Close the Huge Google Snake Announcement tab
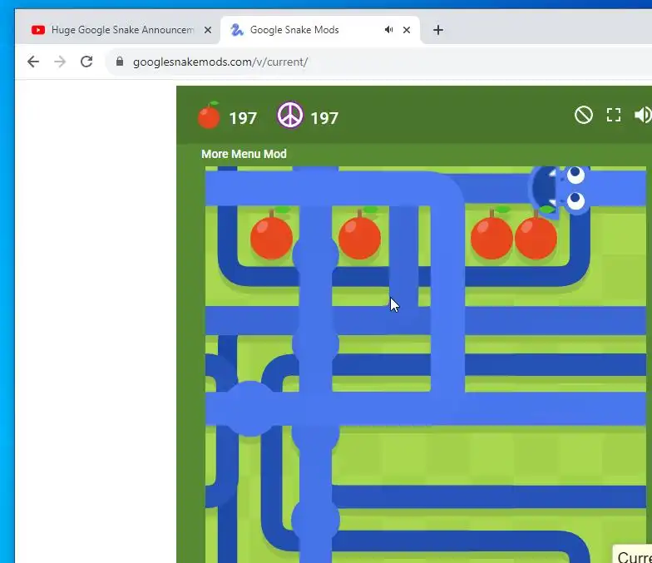Screen dimensions: 652x563 pos(208,30)
